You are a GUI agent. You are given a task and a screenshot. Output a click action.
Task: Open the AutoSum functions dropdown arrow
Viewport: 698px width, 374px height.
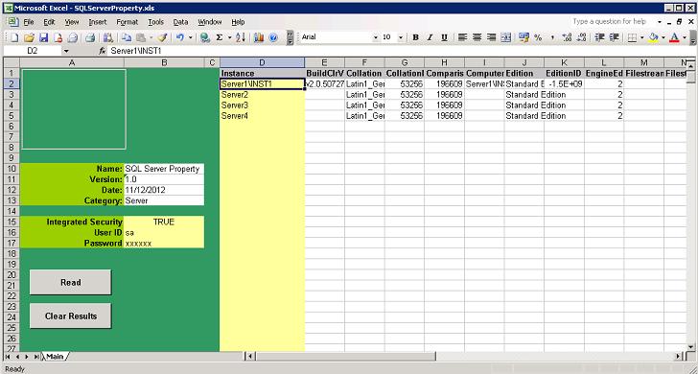[230, 37]
